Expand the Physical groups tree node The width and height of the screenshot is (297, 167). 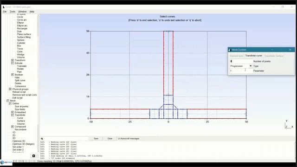(10, 89)
